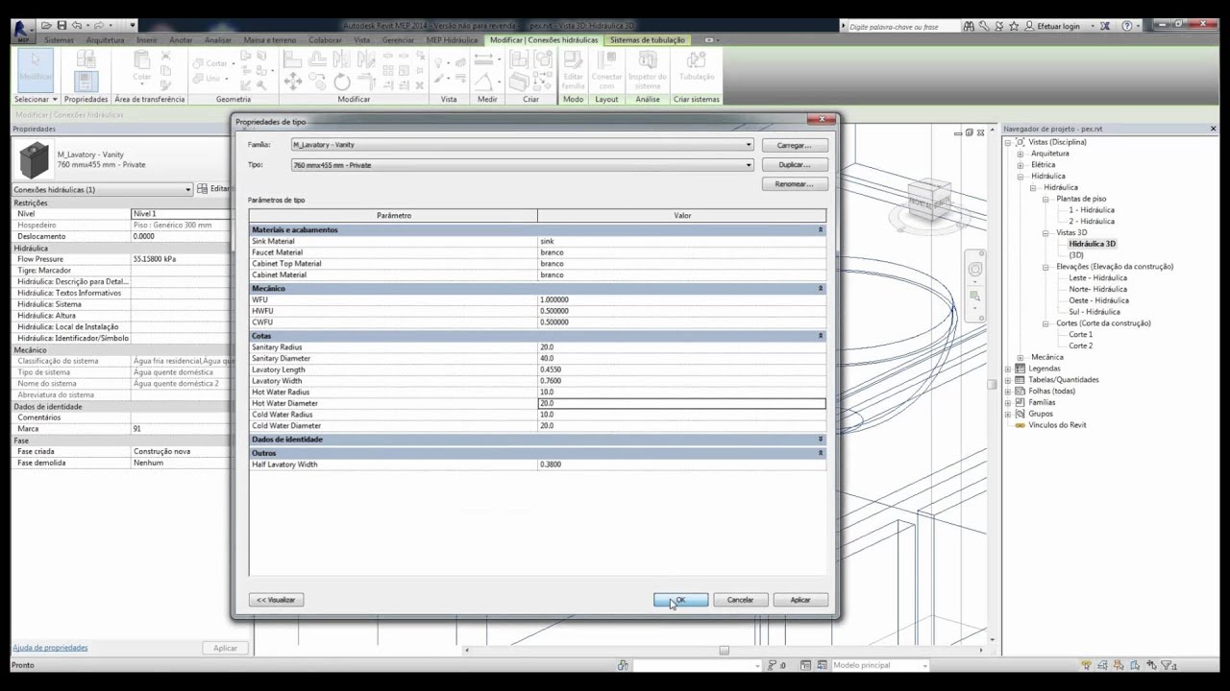Screen dimensions: 1230x691
Task: Open Ajuda de propriedades link
Action: (50, 648)
